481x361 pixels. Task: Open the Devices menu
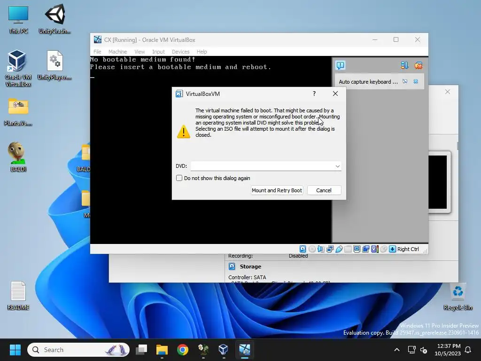click(180, 52)
